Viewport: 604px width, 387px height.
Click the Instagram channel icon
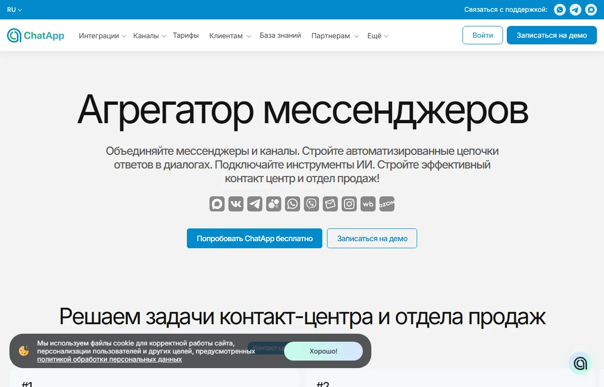(349, 204)
